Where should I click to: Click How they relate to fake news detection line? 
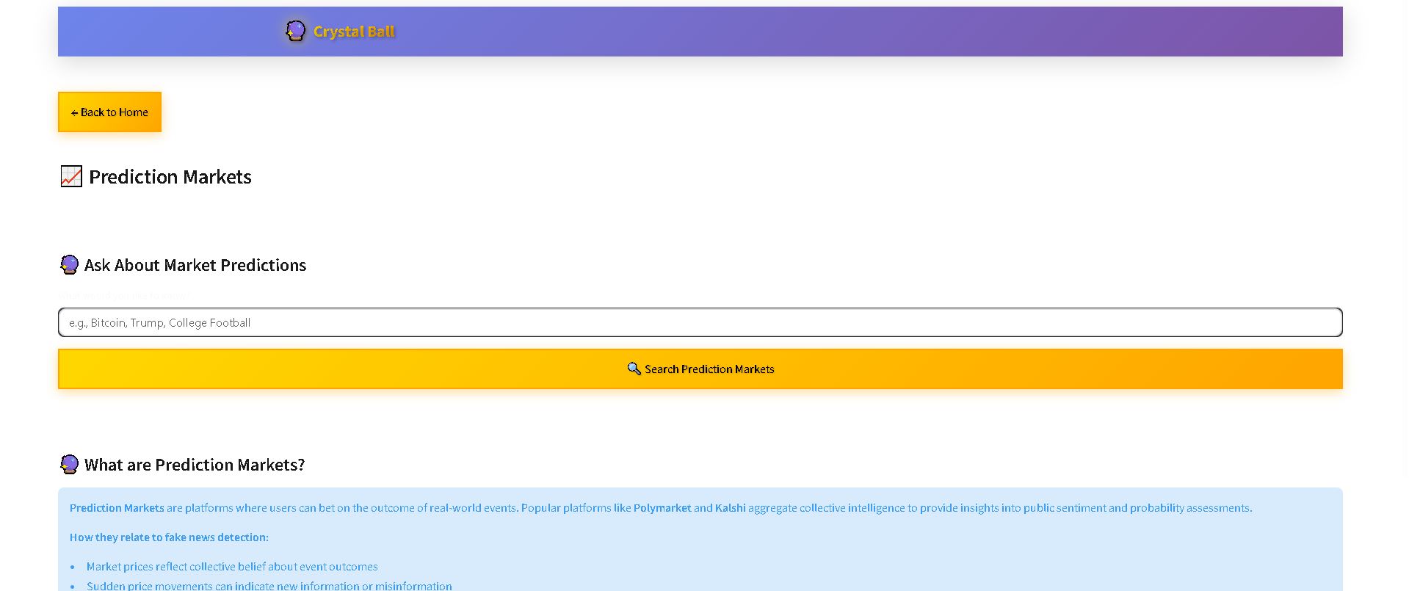169,537
